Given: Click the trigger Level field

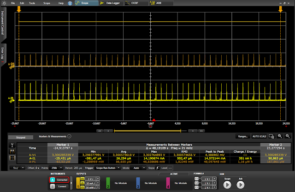Looking at the screenshot, I should click(x=170, y=168).
